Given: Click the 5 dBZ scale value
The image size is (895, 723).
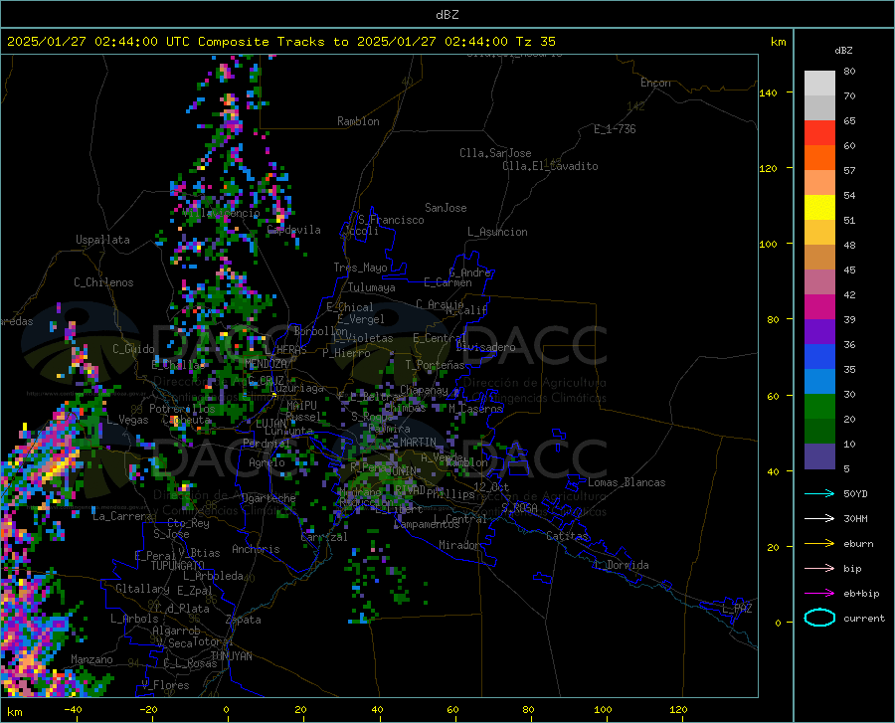Looking at the screenshot, I should pos(846,469).
